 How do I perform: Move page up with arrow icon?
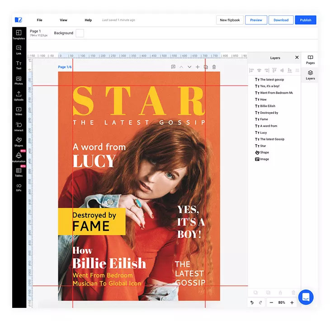point(181,67)
